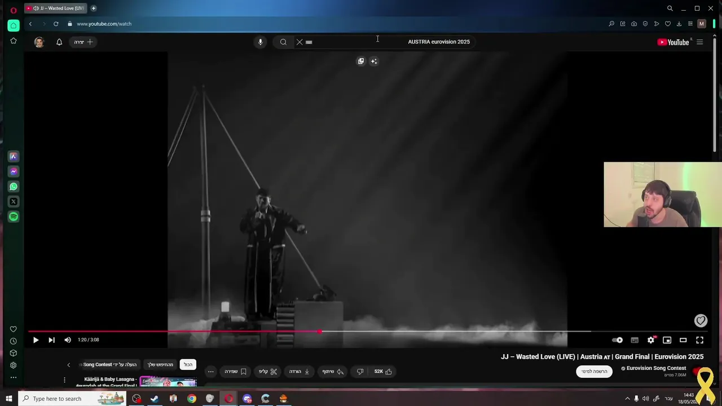
Task: Subscribe to Eurovision Song Contest channel
Action: (594, 372)
